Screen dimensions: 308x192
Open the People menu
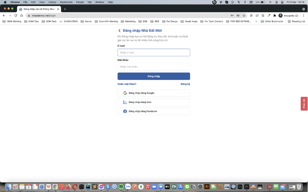click(80, 2)
